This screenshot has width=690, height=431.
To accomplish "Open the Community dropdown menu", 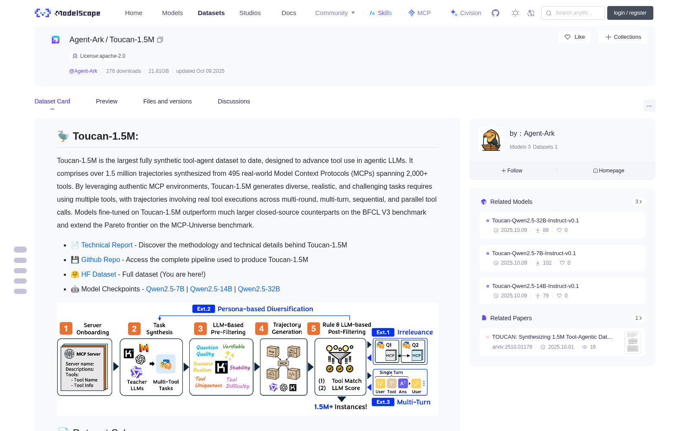I will (335, 13).
